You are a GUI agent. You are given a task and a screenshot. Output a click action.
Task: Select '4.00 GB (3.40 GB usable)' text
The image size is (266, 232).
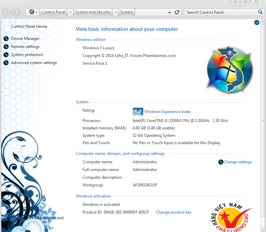(x=153, y=128)
